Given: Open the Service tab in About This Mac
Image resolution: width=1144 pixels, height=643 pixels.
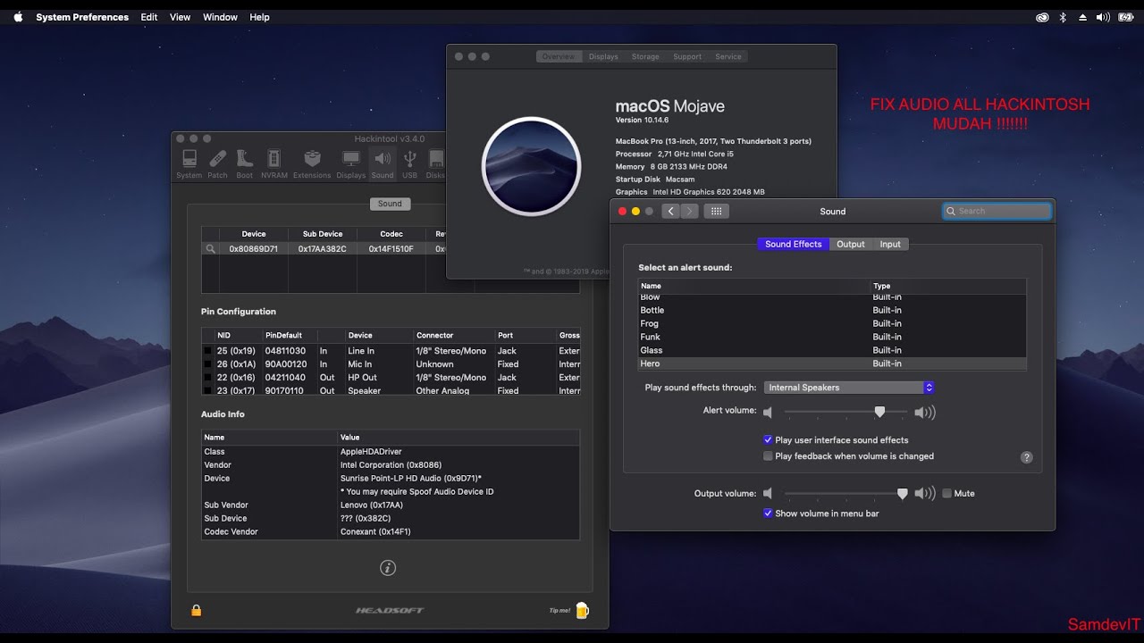Looking at the screenshot, I should click(x=728, y=56).
